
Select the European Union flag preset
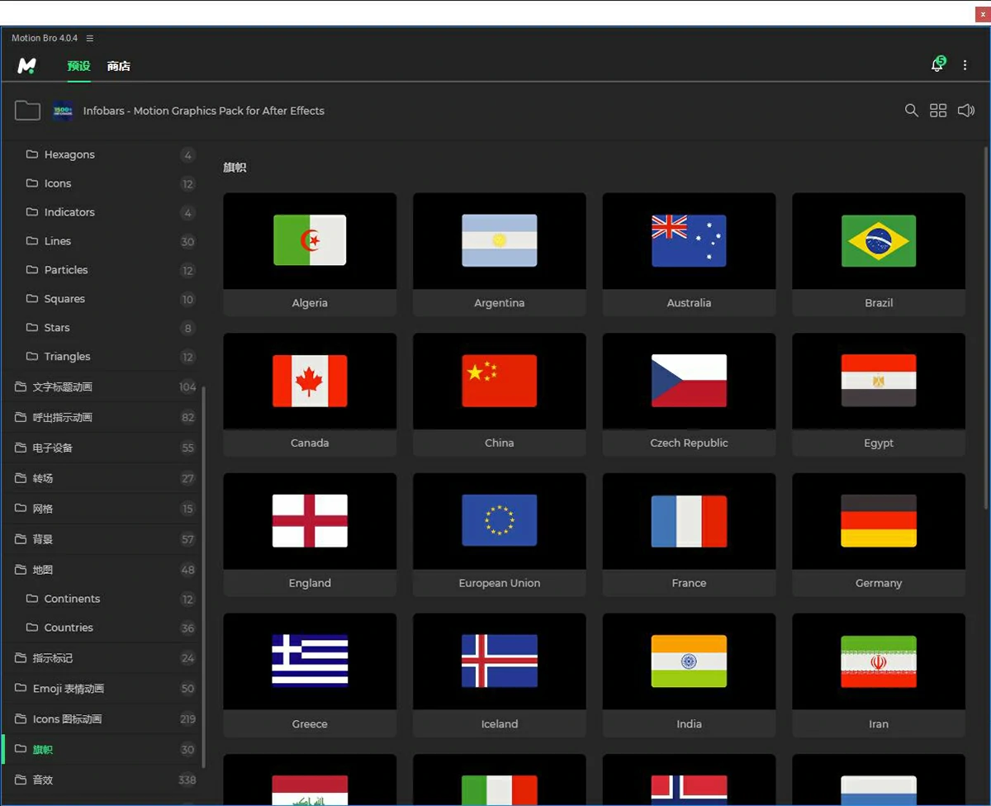click(500, 534)
